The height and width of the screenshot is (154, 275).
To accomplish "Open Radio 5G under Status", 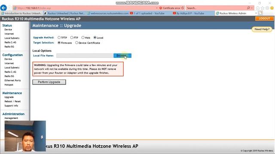I will click(9, 47).
